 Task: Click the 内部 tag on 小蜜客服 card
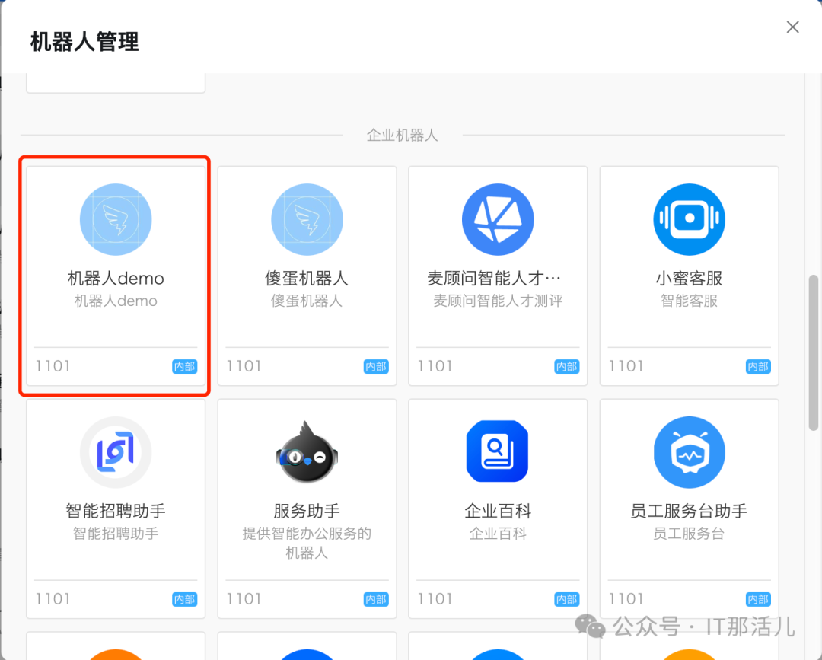(x=758, y=366)
